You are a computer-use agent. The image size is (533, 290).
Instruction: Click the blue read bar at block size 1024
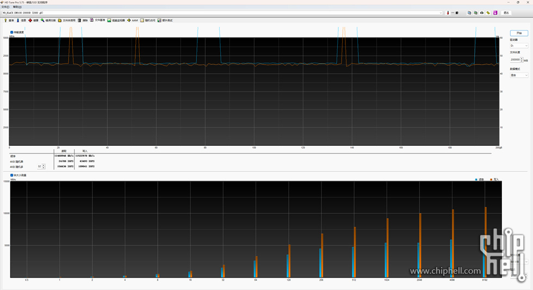(x=386, y=260)
